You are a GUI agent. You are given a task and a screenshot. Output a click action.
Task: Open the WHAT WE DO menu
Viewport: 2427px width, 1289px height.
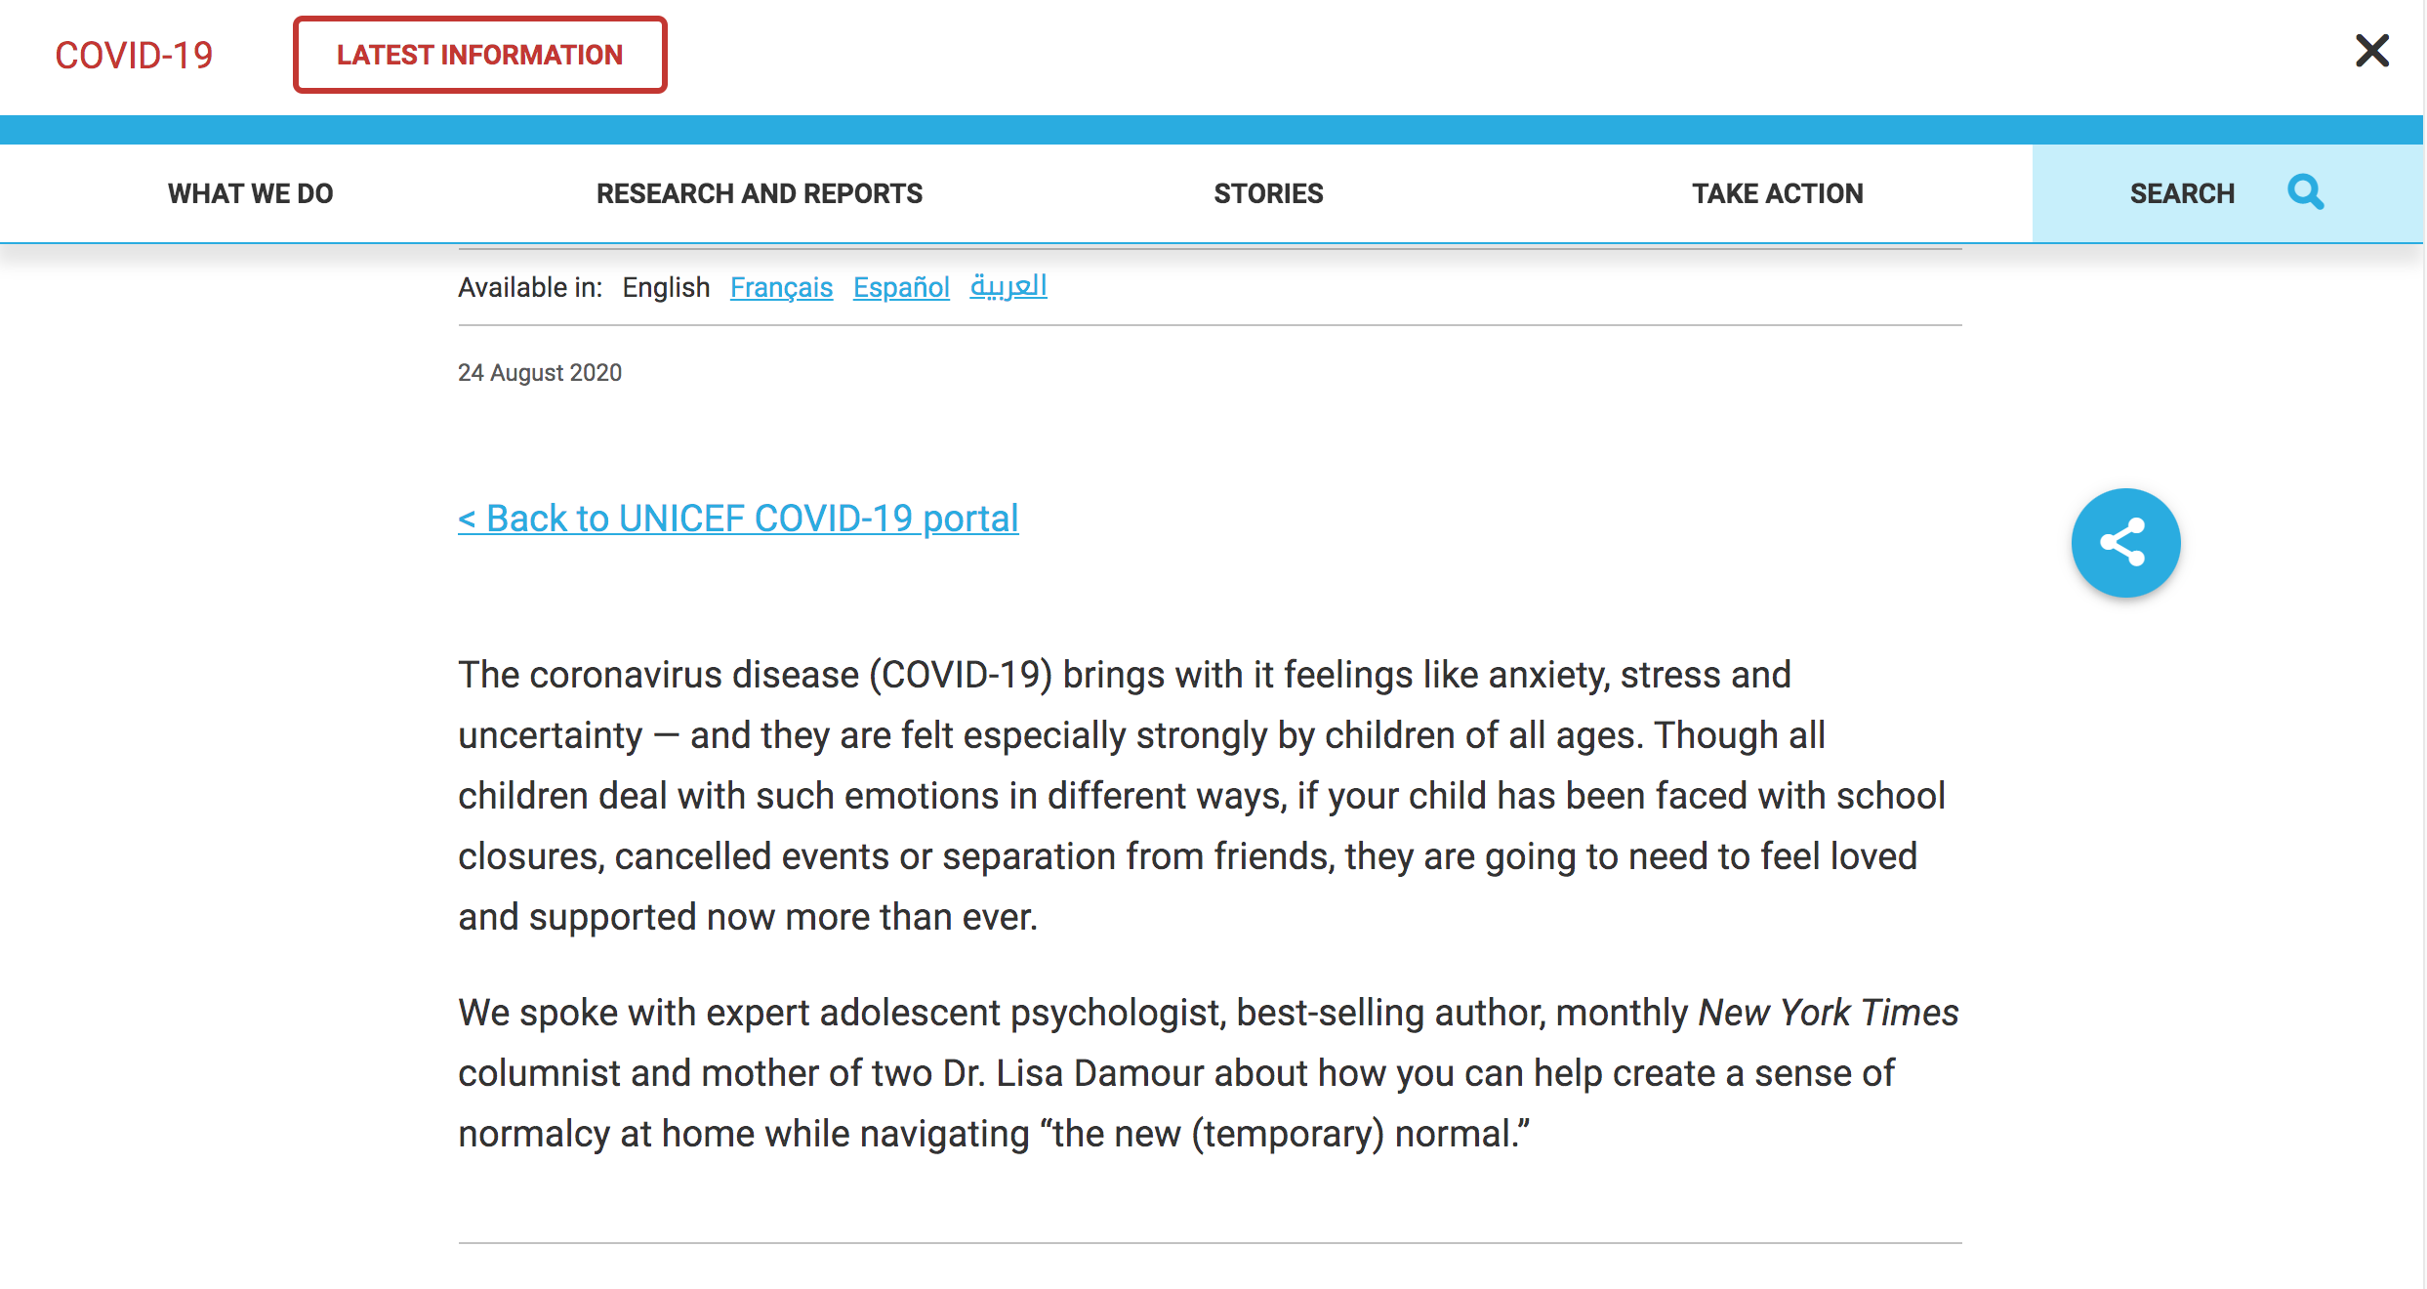click(x=250, y=193)
